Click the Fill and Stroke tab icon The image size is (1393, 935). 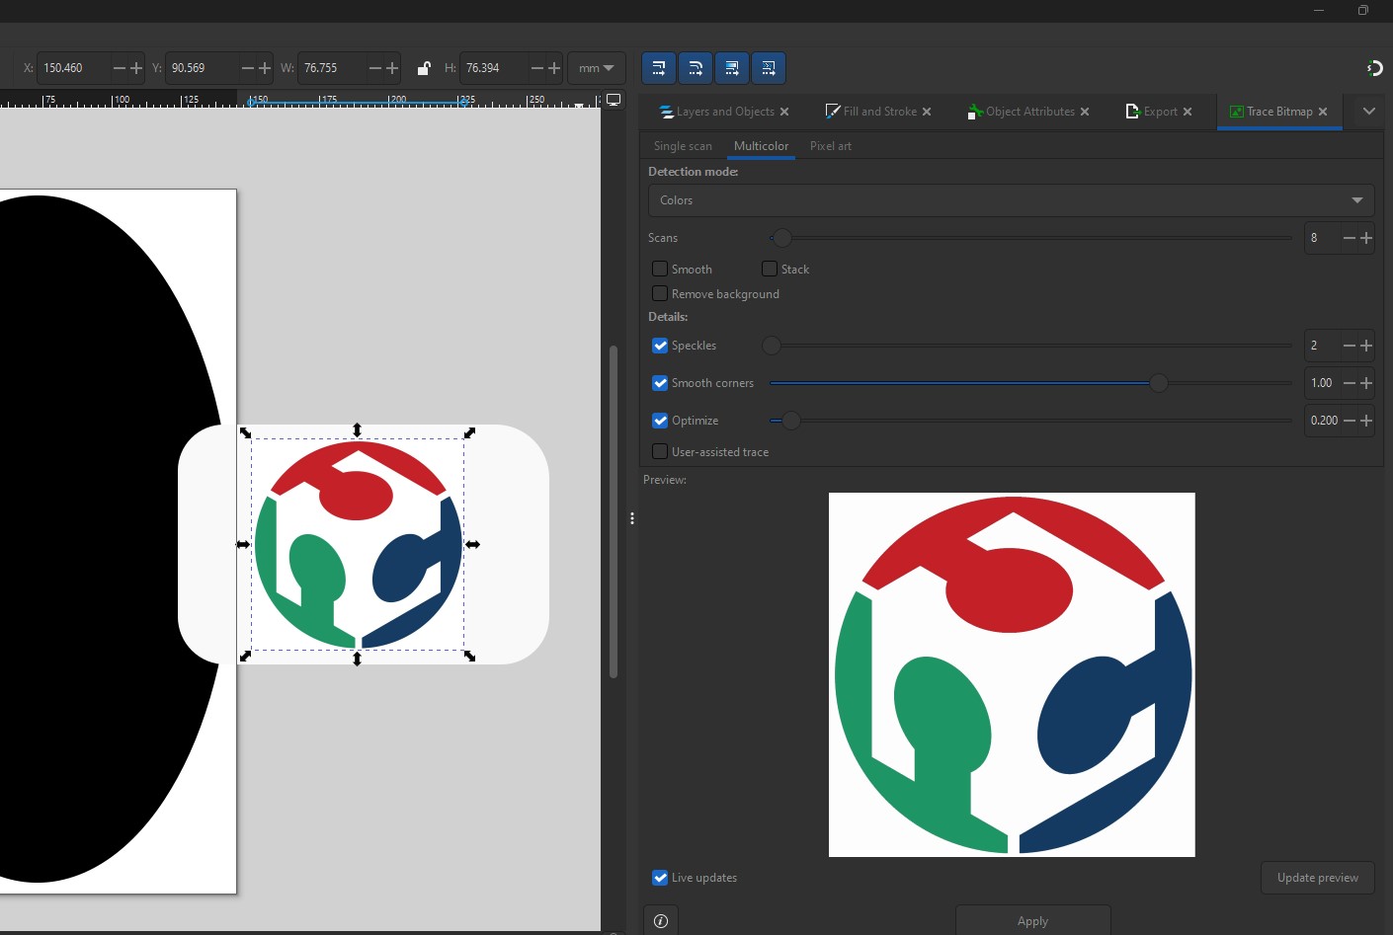coord(833,112)
